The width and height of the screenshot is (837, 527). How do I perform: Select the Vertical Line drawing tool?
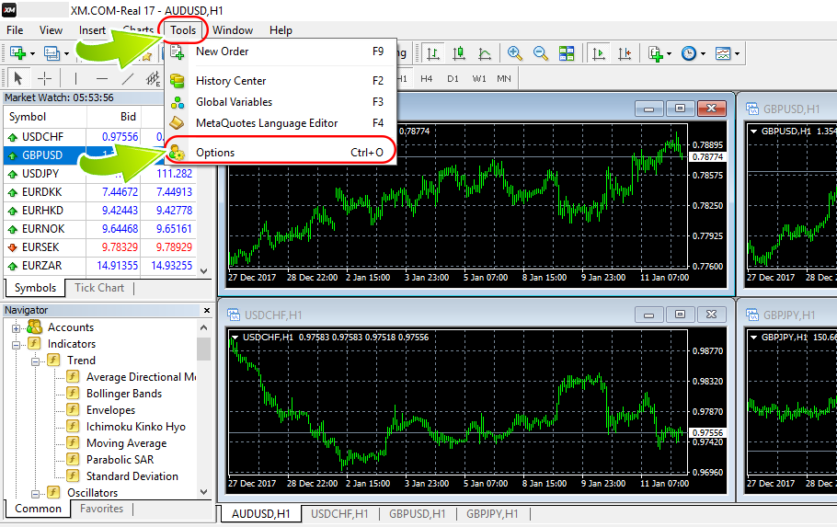tap(75, 78)
